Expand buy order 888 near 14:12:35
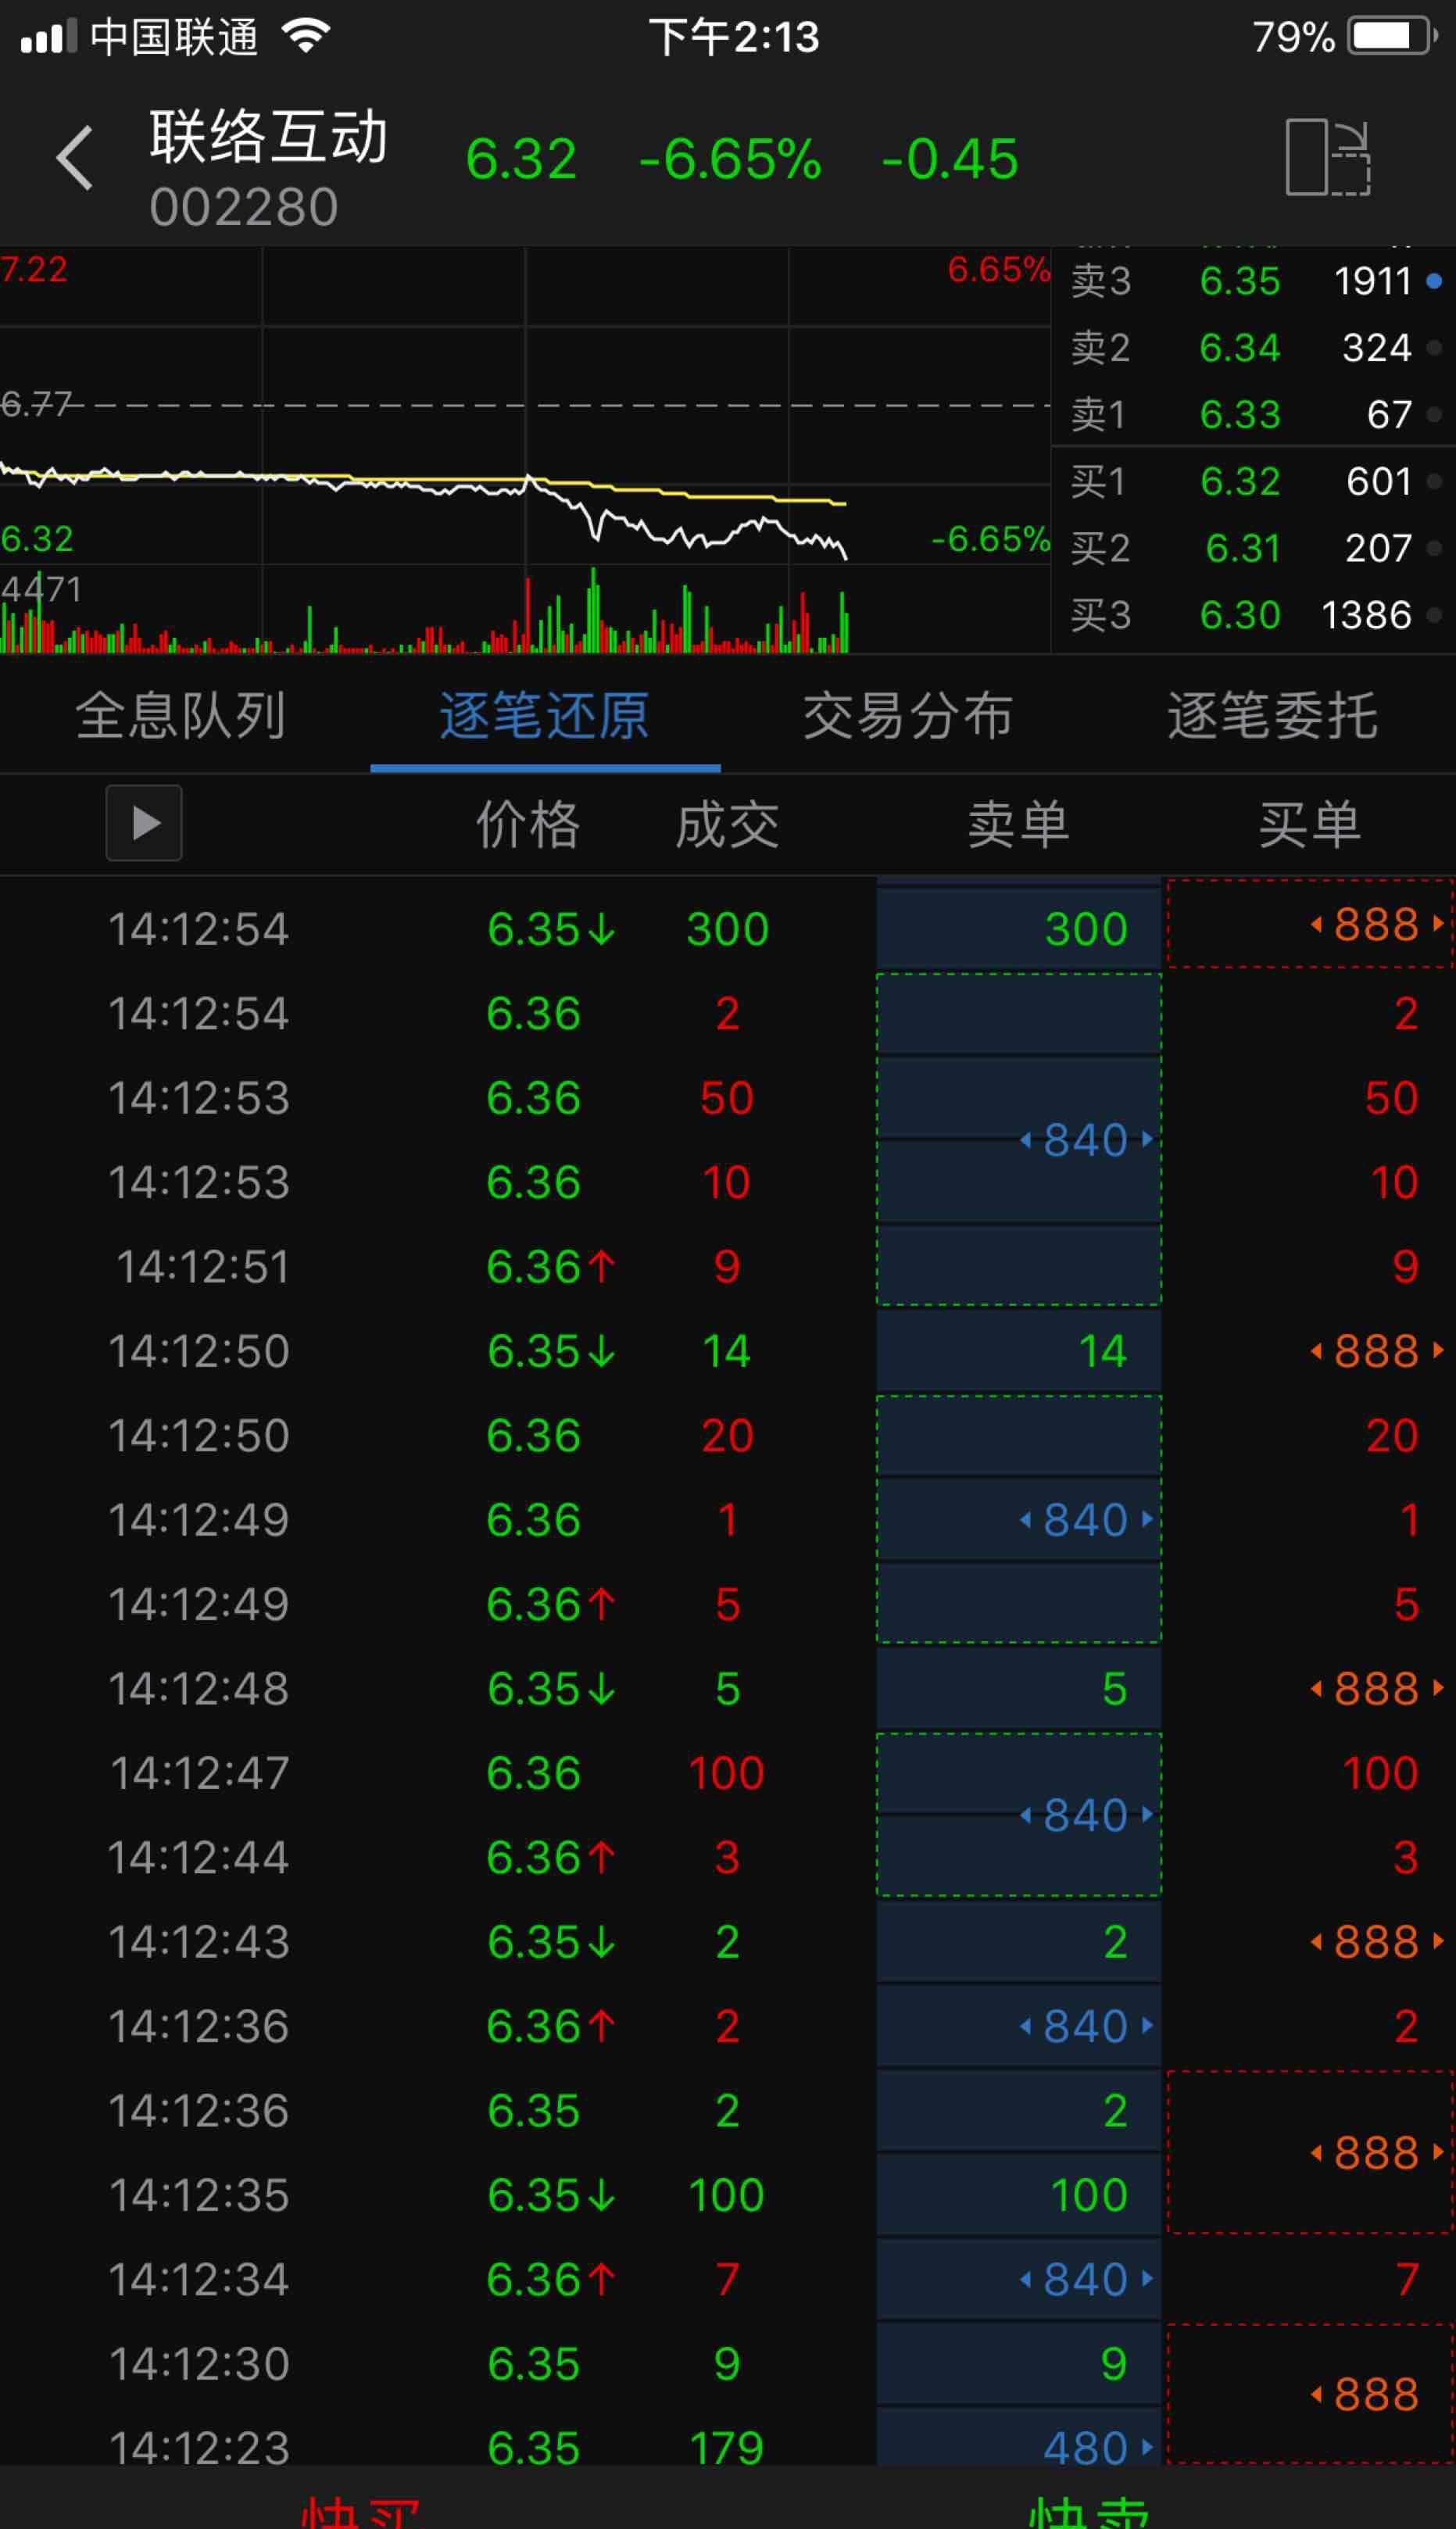Screen dimensions: 1456x2529 coord(1376,2153)
